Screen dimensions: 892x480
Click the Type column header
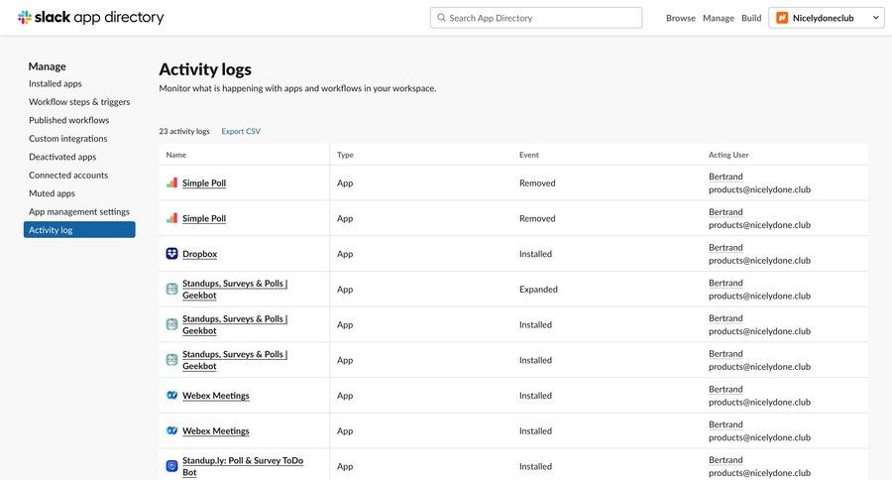coord(345,155)
